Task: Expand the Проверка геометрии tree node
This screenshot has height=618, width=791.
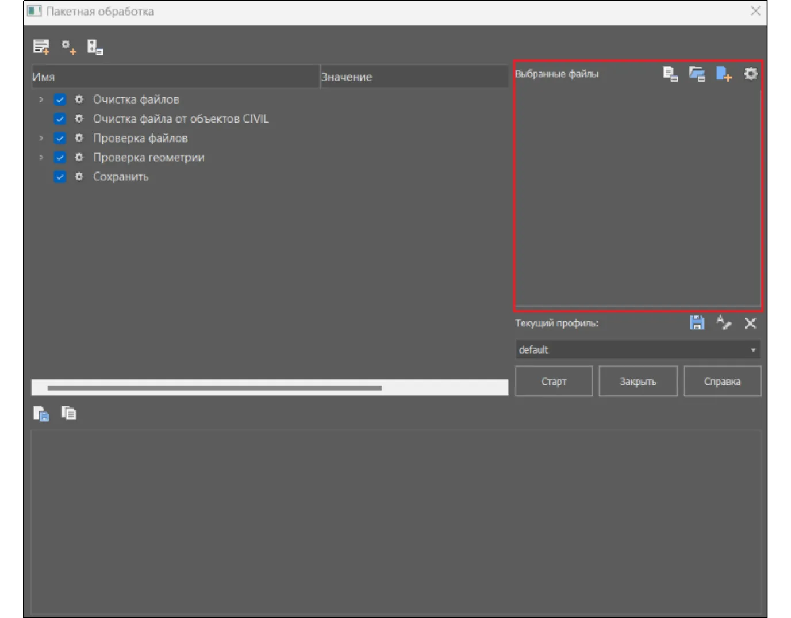Action: (41, 157)
